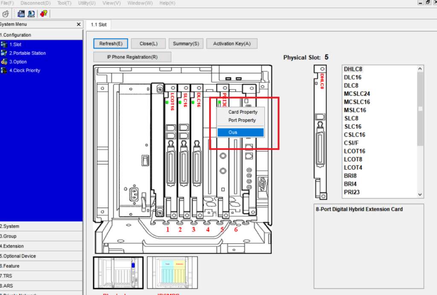
Task: Close the System Menu panel
Action: pos(79,25)
